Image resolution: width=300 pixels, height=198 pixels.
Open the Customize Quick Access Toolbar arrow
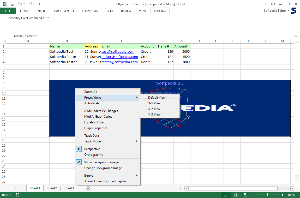click(x=39, y=4)
